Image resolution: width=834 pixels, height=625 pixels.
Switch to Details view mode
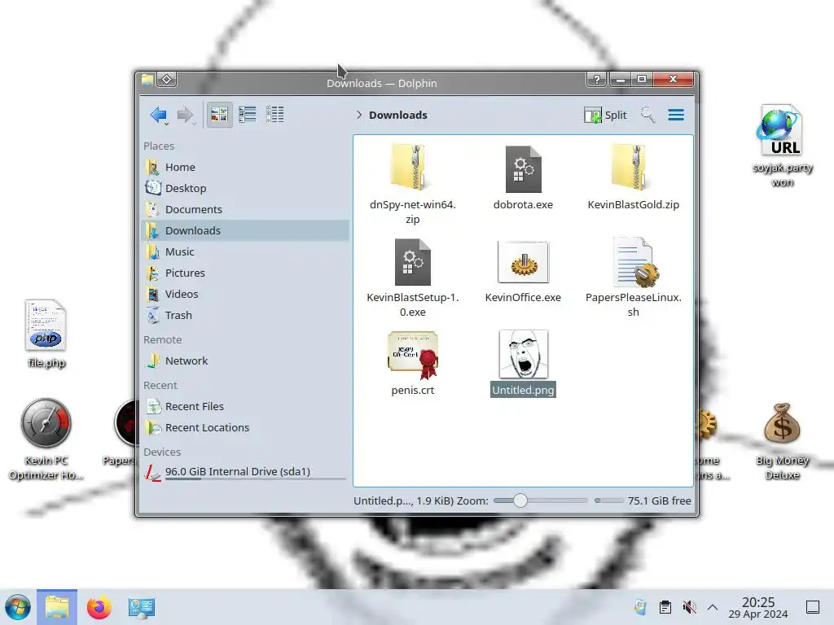[x=275, y=114]
